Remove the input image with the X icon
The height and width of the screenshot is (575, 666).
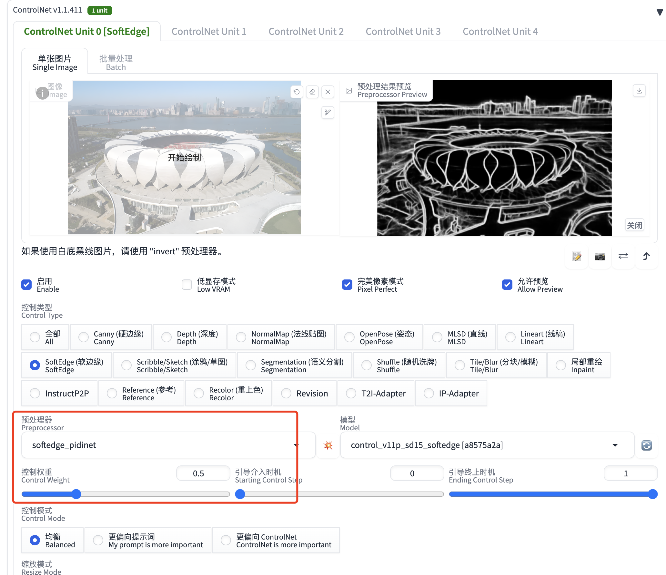click(x=328, y=92)
